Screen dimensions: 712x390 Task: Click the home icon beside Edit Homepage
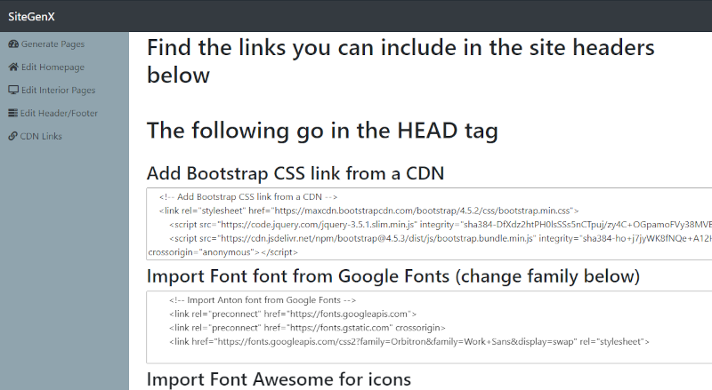[13, 68]
